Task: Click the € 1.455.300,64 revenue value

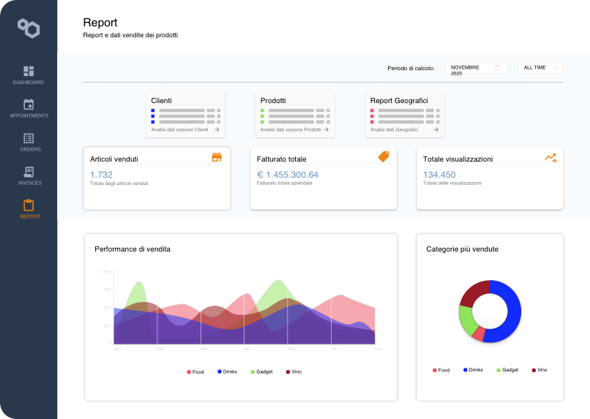Action: coord(288,175)
